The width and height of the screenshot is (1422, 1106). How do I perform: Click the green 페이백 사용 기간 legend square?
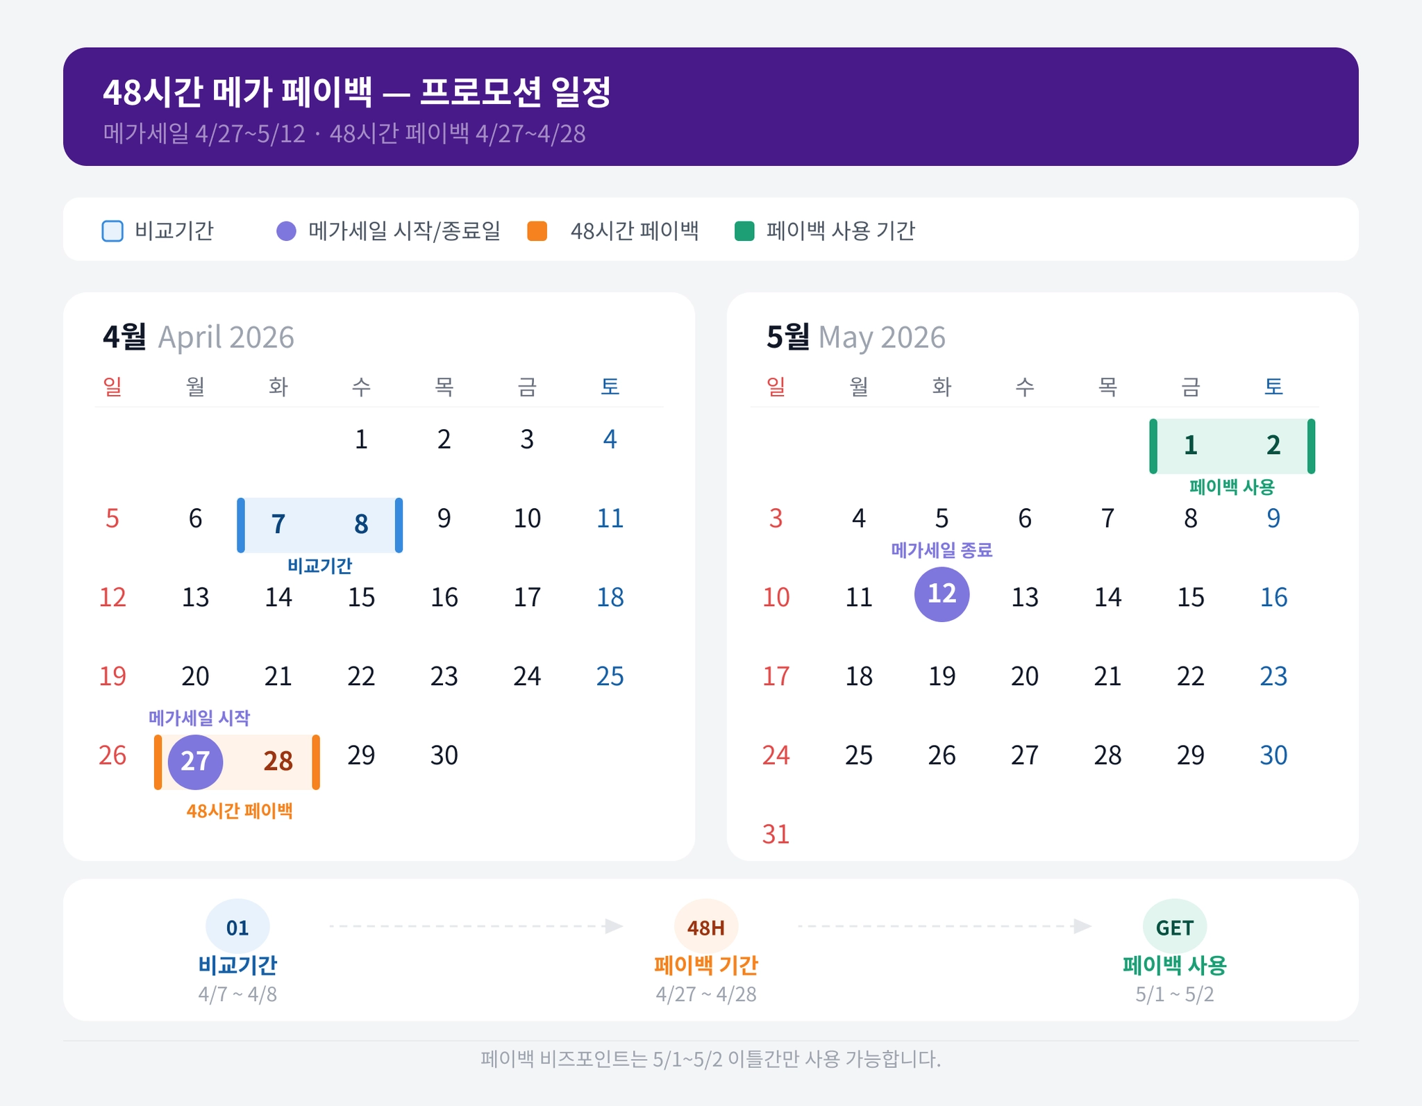(744, 231)
